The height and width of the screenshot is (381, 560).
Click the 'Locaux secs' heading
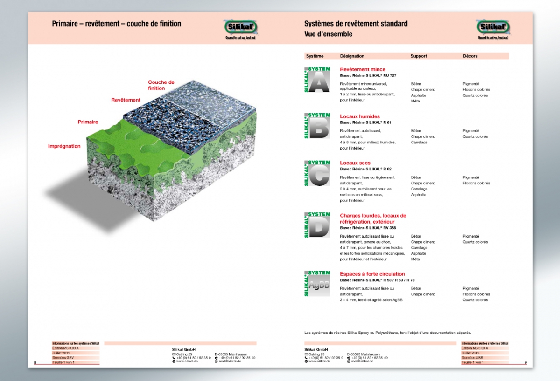[x=355, y=163]
